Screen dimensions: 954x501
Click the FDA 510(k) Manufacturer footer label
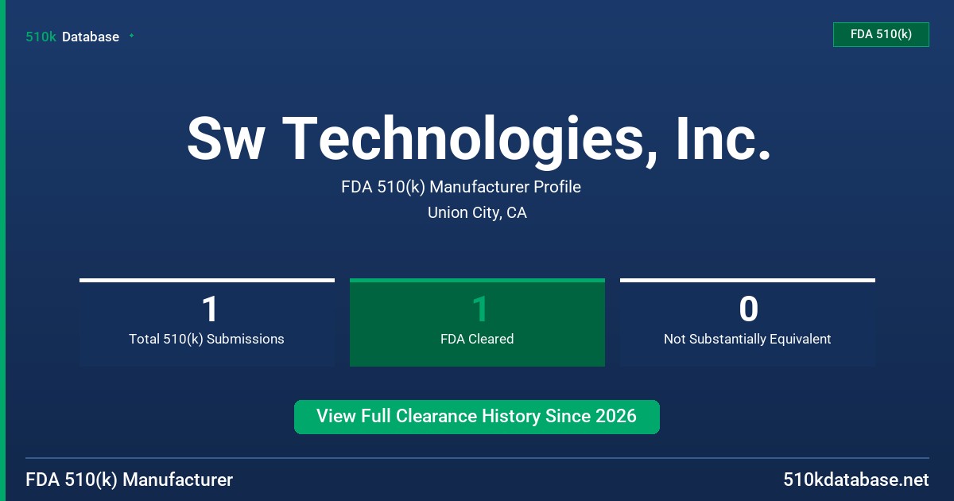(130, 480)
